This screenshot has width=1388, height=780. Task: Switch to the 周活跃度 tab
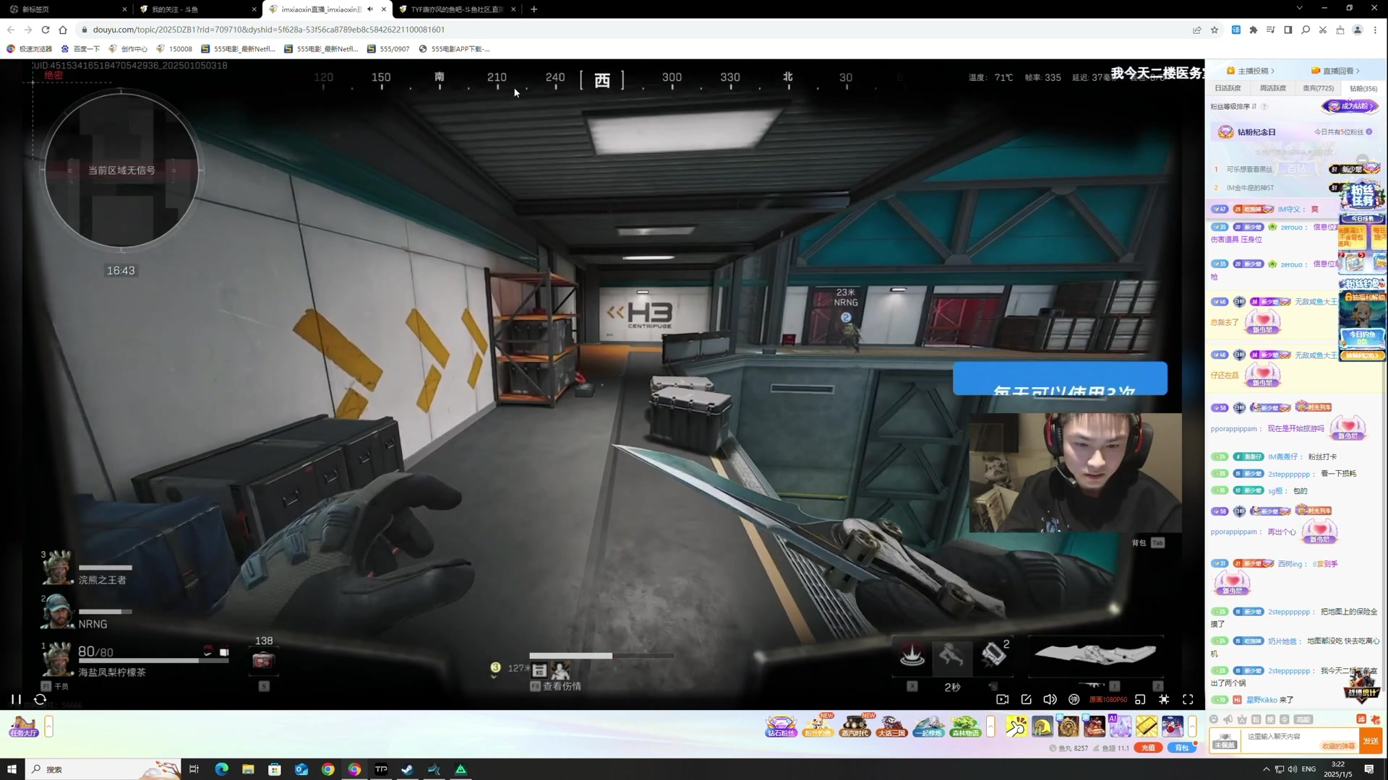(x=1273, y=88)
